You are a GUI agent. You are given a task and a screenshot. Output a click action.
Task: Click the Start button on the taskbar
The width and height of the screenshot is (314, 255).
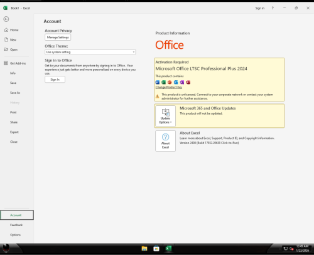click(6, 248)
